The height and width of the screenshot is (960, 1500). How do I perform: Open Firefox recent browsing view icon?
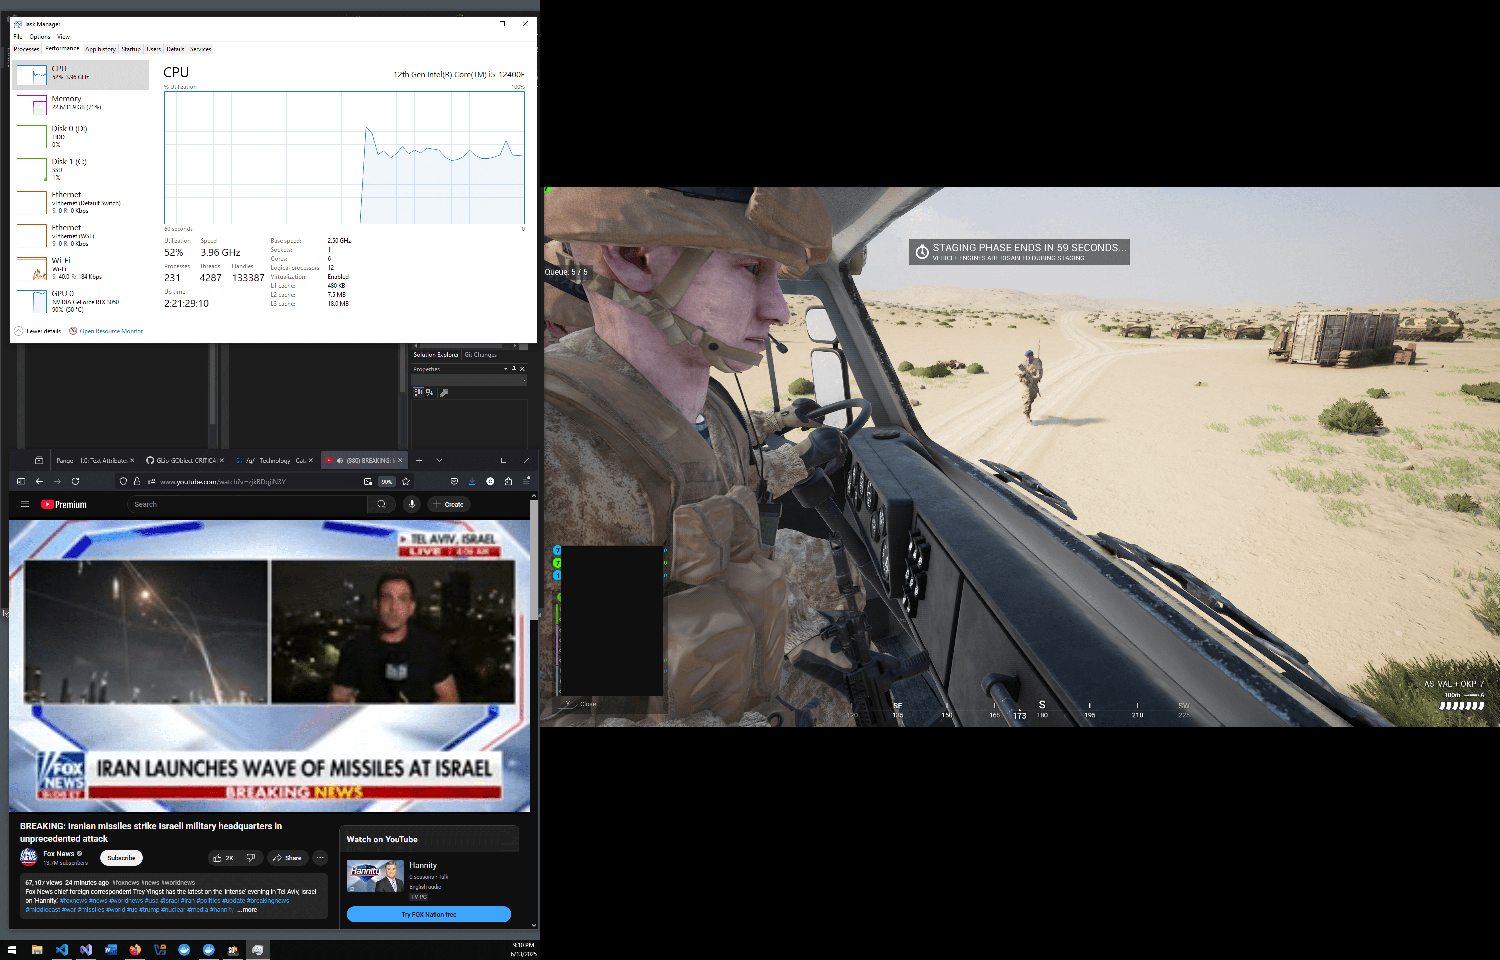(x=39, y=460)
